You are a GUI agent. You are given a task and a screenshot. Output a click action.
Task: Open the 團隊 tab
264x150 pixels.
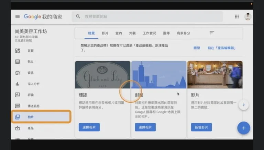click(166, 33)
